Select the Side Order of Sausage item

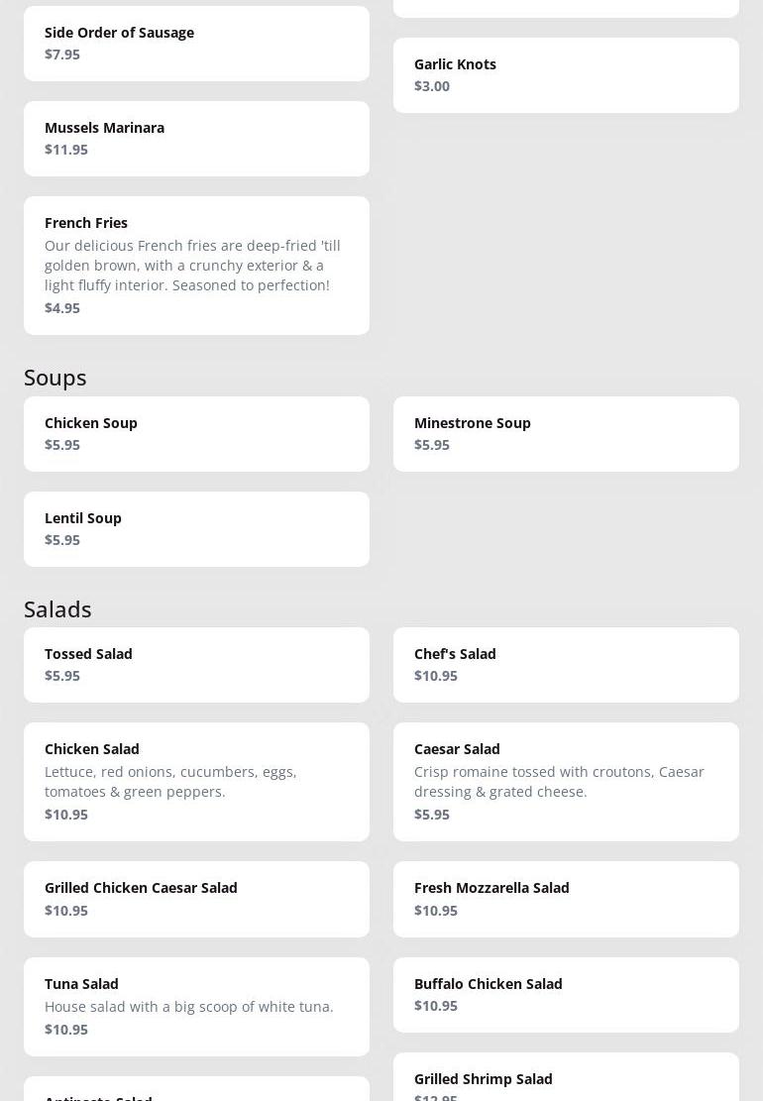coord(196,44)
